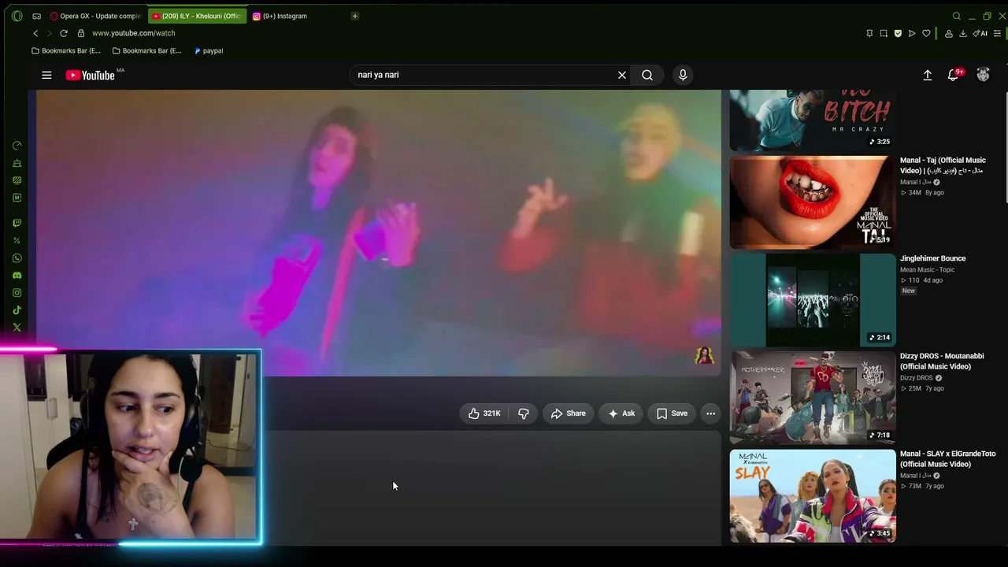Share the current video
Screen dimensions: 1008x567
point(569,413)
